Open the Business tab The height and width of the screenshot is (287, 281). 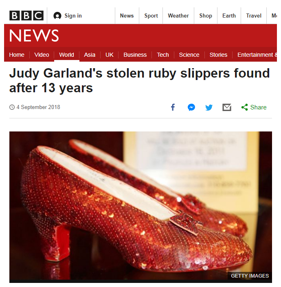tap(135, 55)
